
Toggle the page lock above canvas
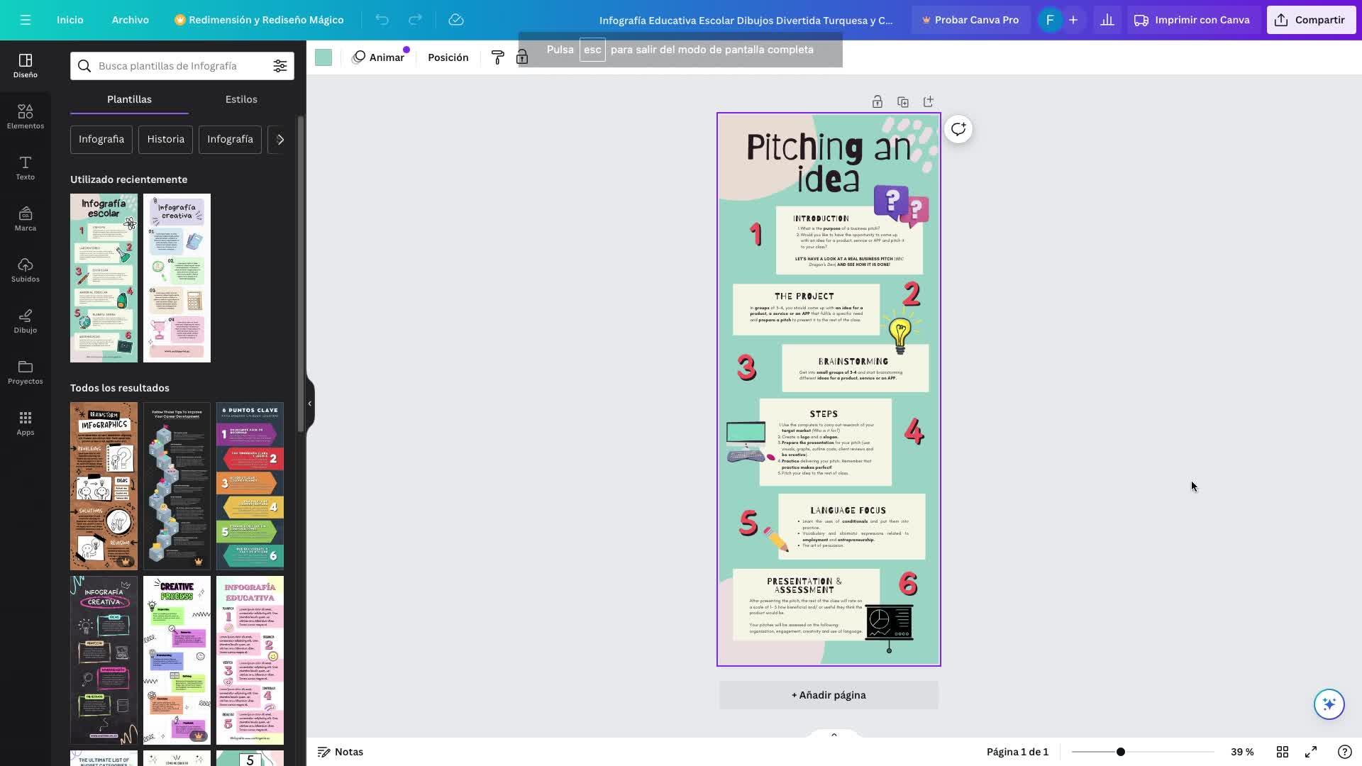[877, 102]
